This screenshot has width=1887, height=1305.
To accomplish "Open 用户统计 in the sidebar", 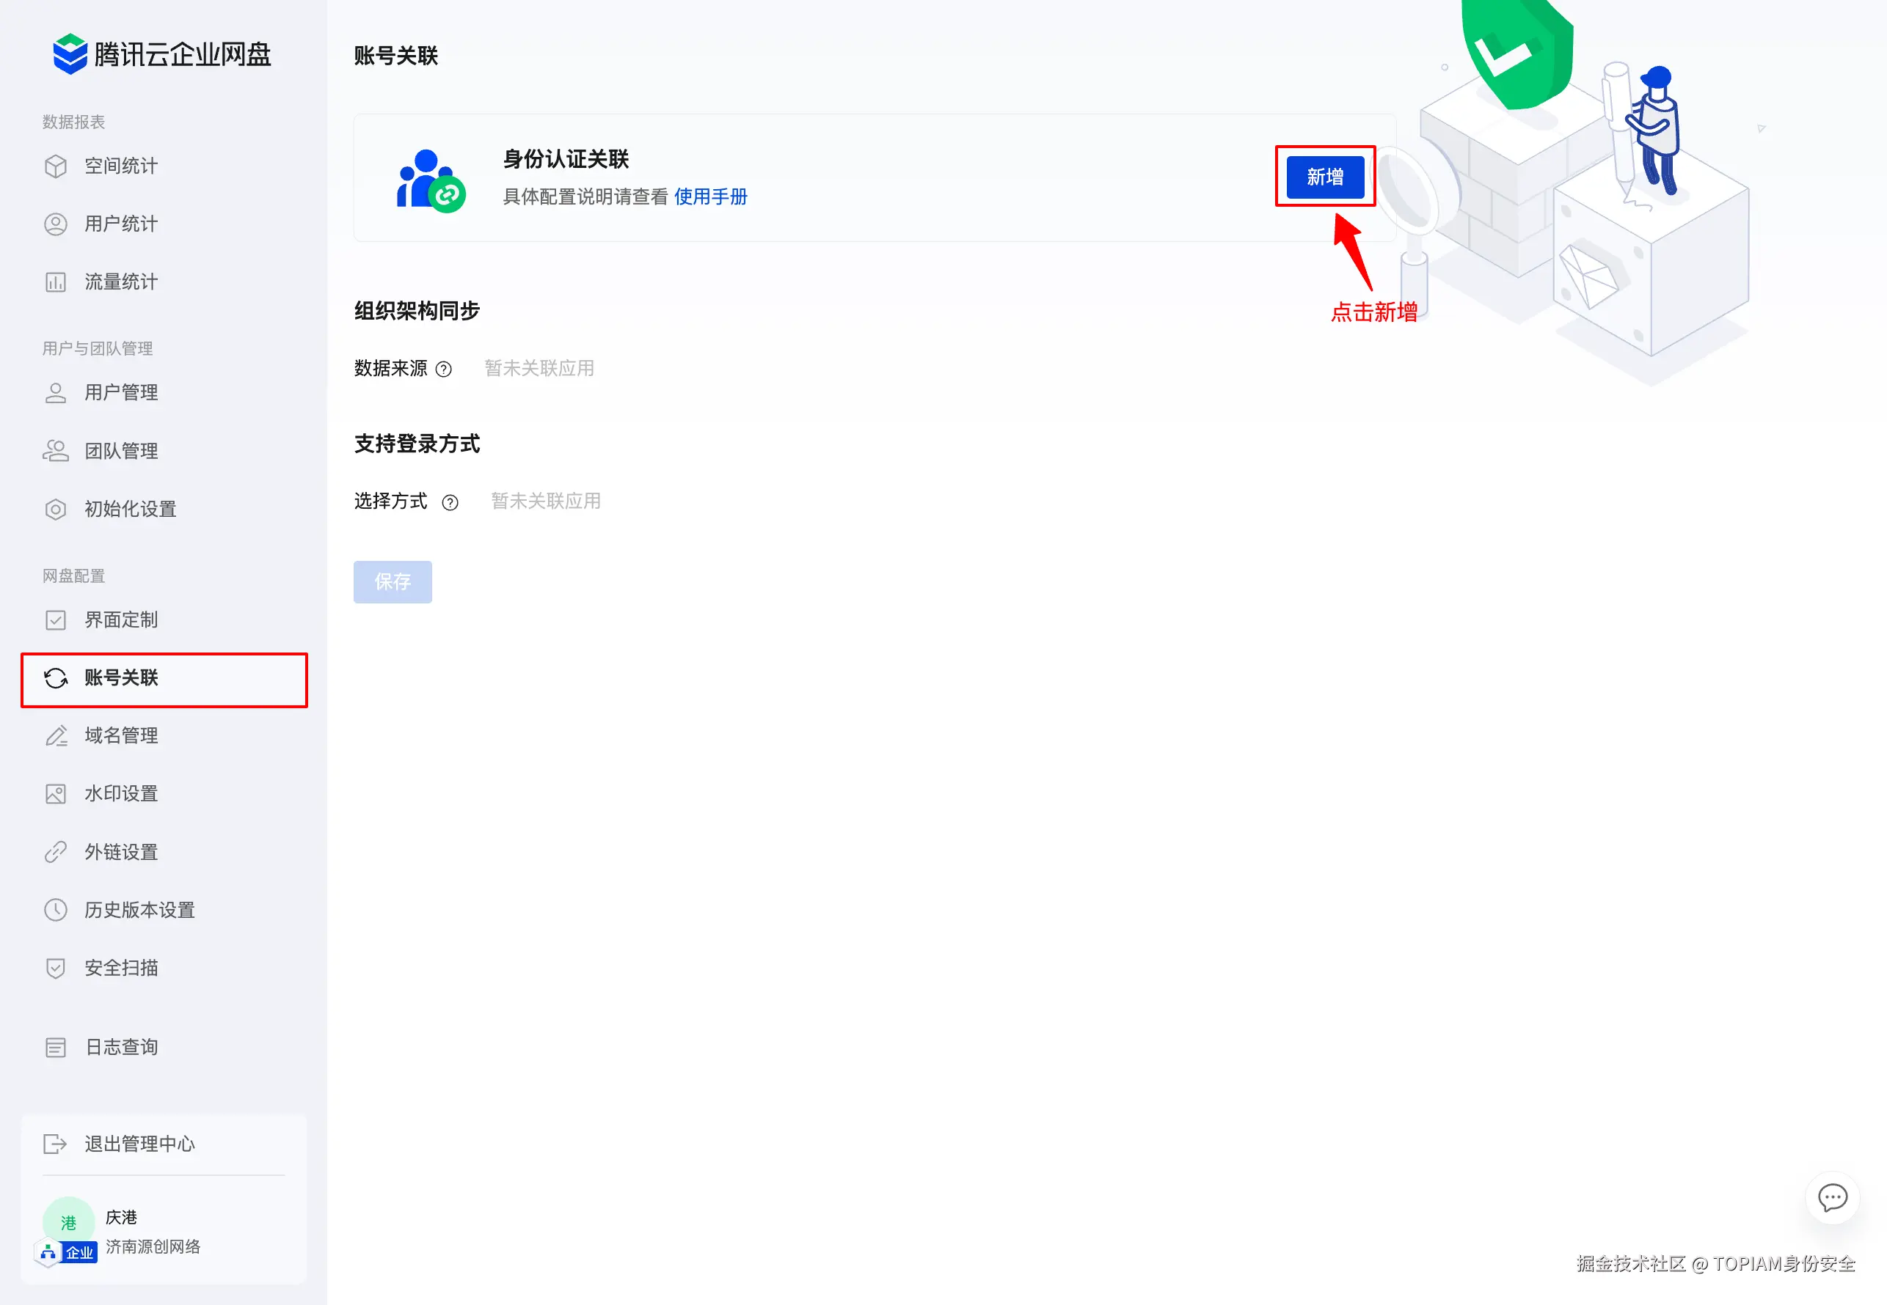I will (121, 224).
